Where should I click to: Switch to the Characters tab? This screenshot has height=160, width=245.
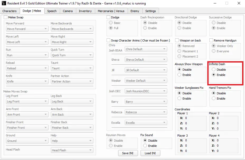(x=9, y=11)
